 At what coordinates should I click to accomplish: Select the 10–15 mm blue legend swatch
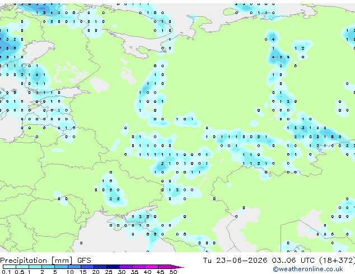pos(74,267)
